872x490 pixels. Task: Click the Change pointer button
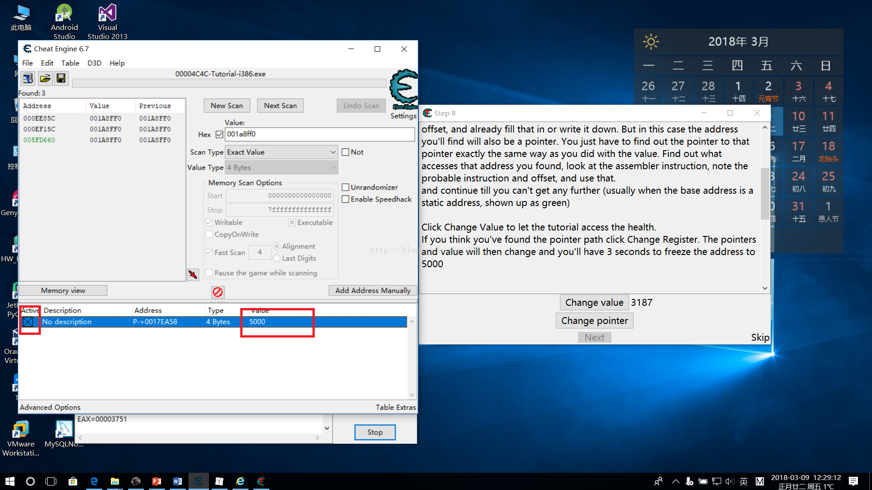click(x=594, y=321)
